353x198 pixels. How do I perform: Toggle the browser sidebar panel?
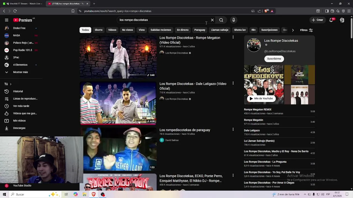[x=327, y=11]
